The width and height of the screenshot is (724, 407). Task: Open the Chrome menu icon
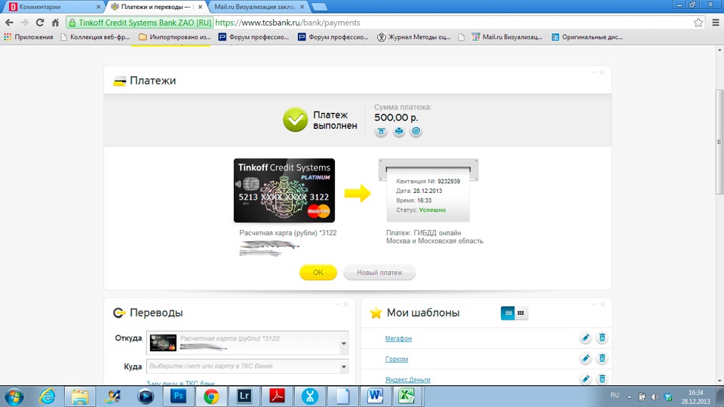(716, 23)
